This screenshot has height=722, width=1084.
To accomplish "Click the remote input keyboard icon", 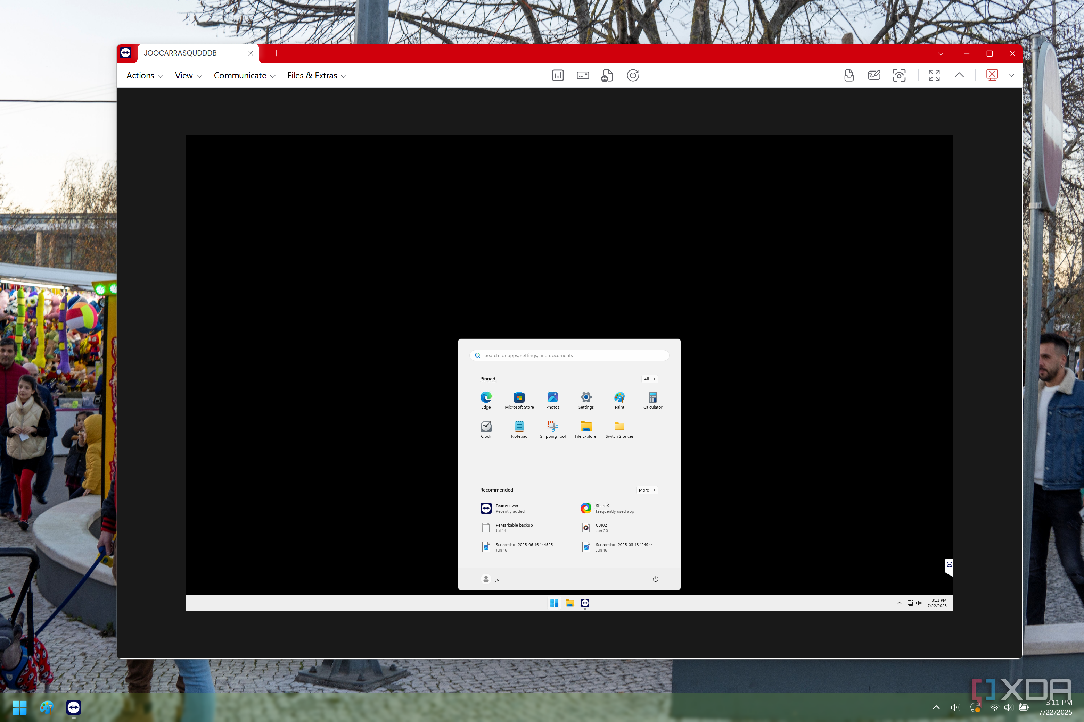I will pos(583,76).
